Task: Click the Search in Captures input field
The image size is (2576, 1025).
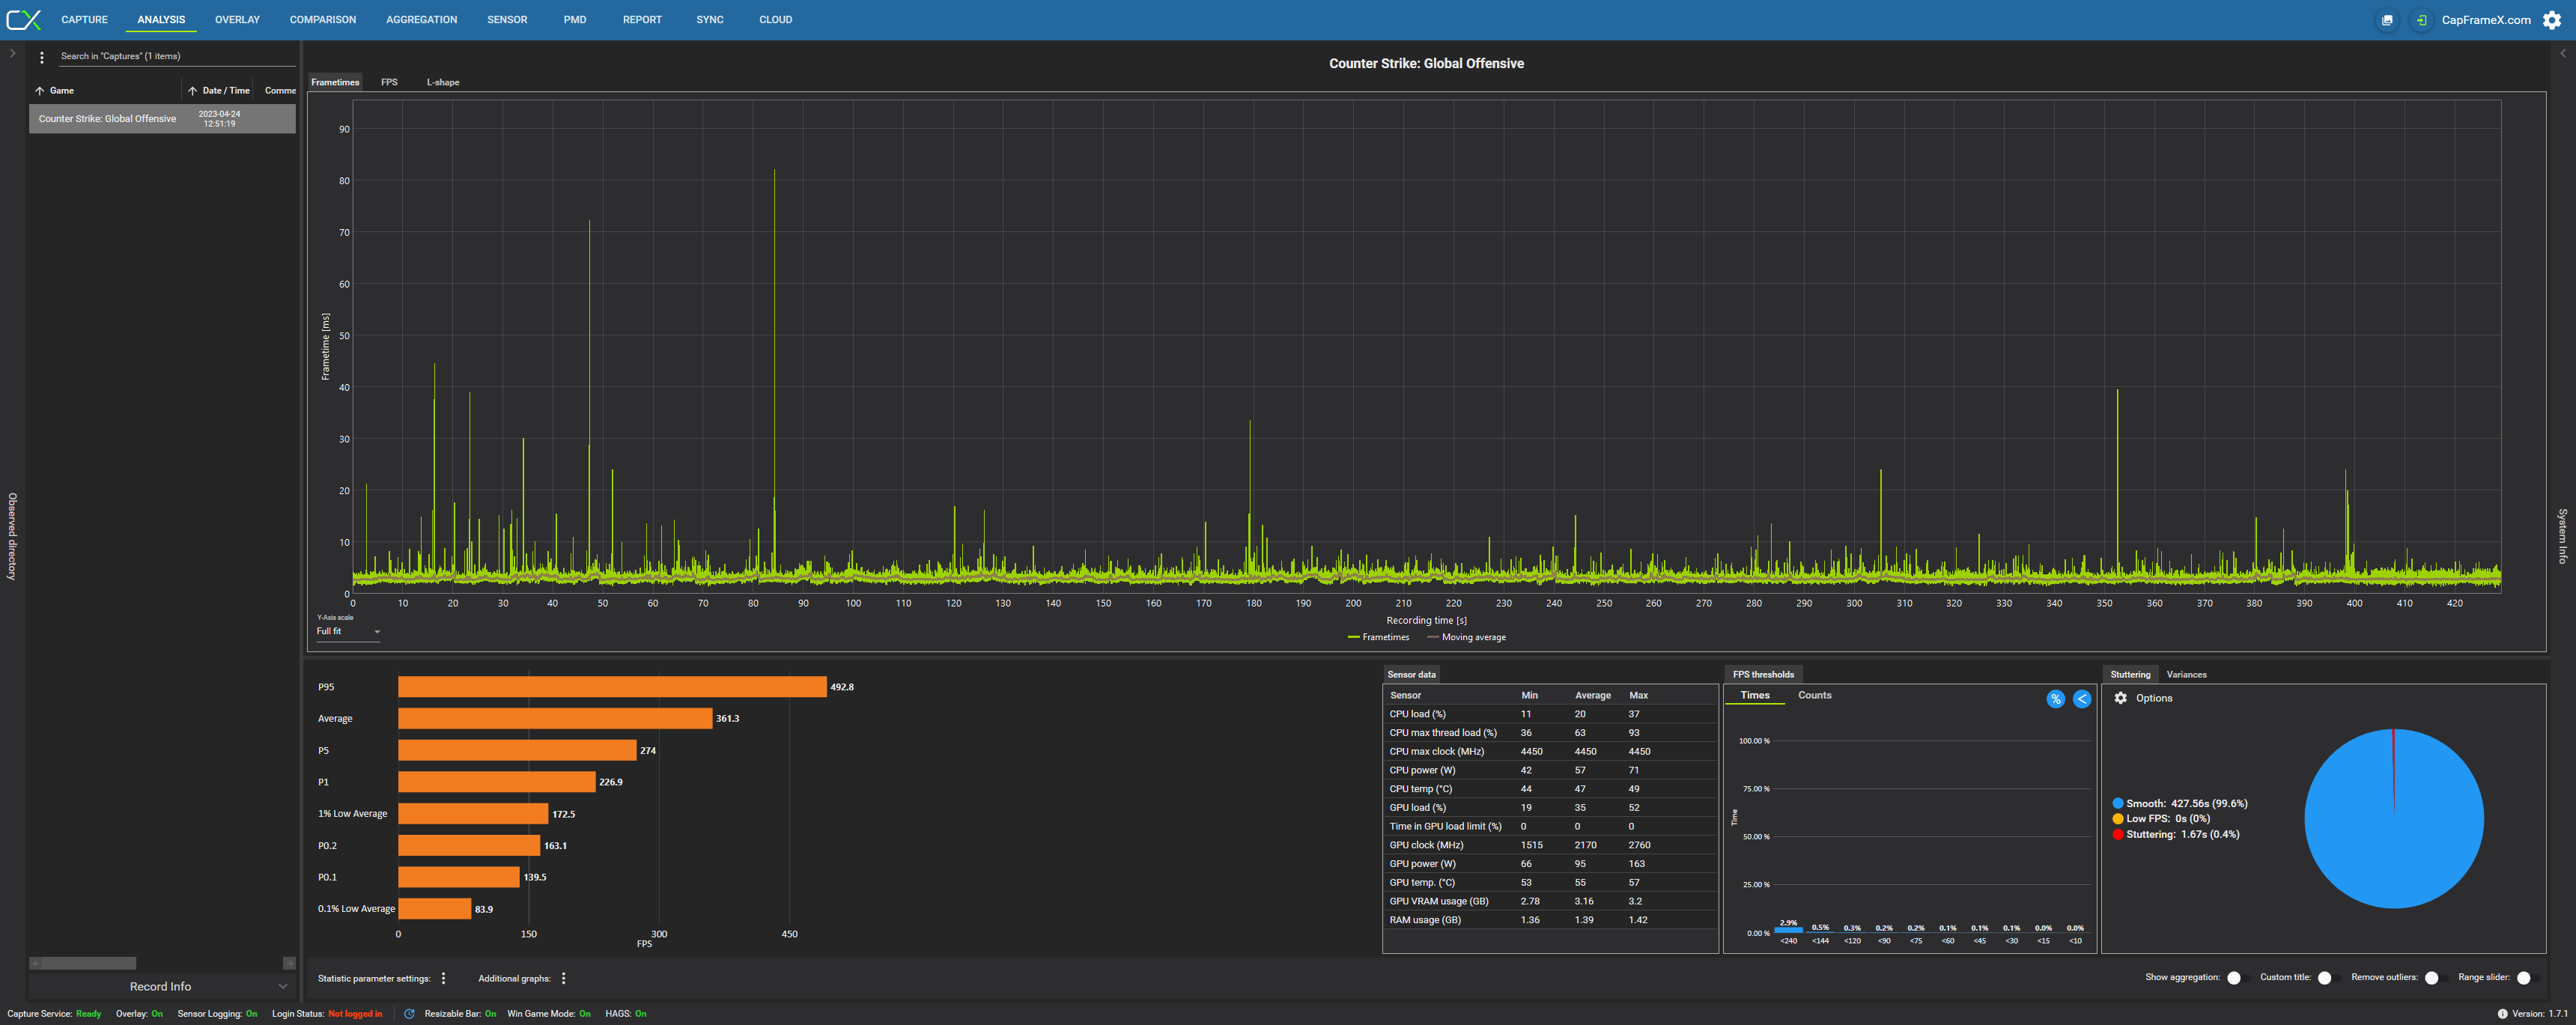Action: point(175,57)
